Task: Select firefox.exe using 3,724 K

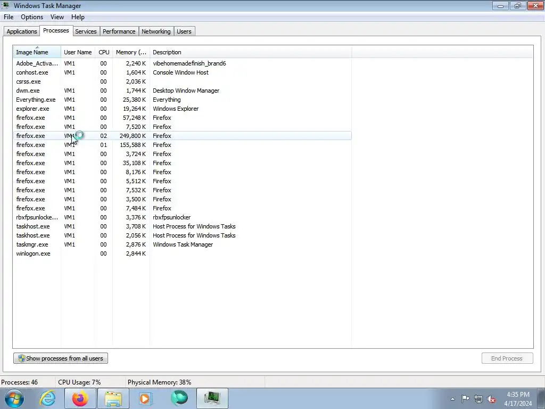Action: pyautogui.click(x=183, y=154)
